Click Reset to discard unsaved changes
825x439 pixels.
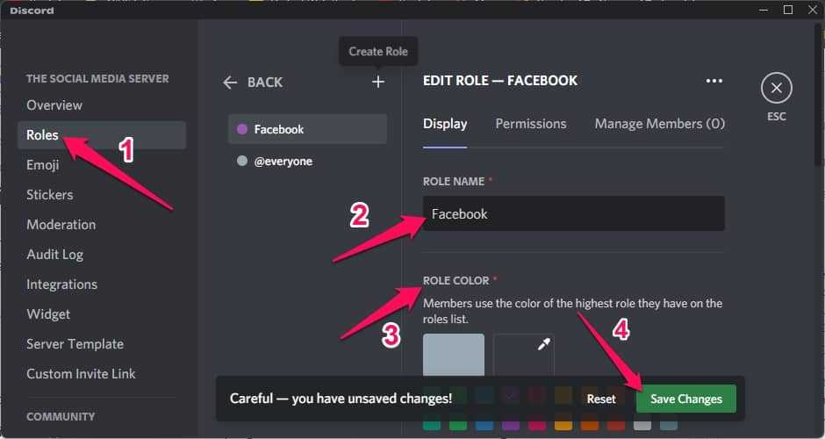click(x=601, y=399)
